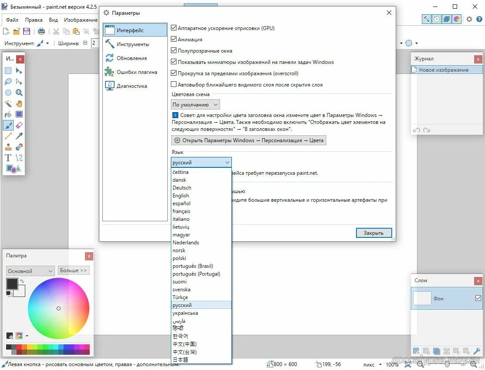Select the Color Picker eyedropper tool
The width and height of the screenshot is (485, 370).
(x=19, y=136)
